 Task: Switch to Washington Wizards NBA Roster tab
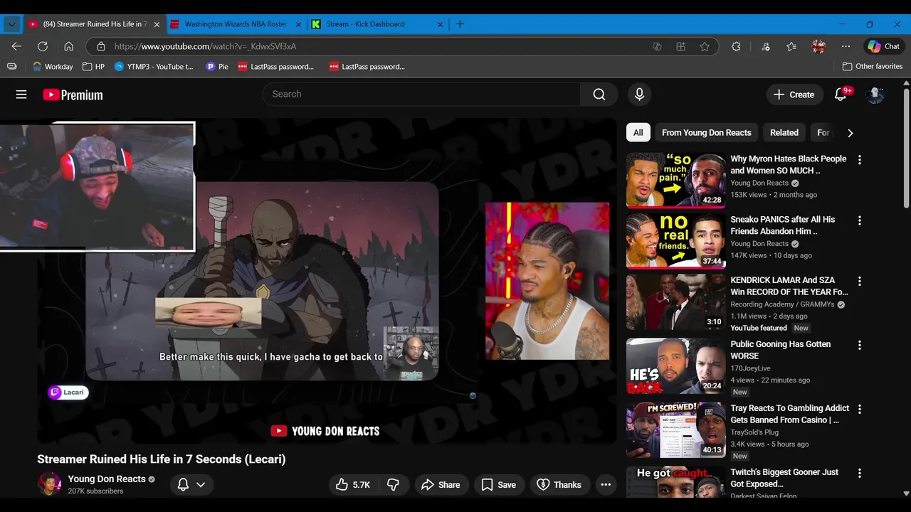pyautogui.click(x=236, y=24)
